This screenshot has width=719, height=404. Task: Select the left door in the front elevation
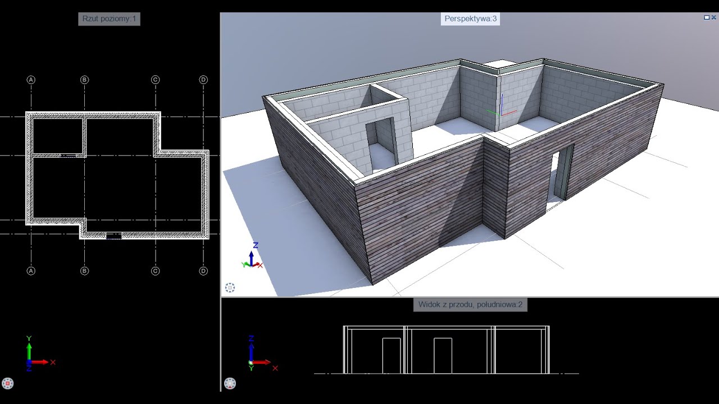pyautogui.click(x=392, y=355)
